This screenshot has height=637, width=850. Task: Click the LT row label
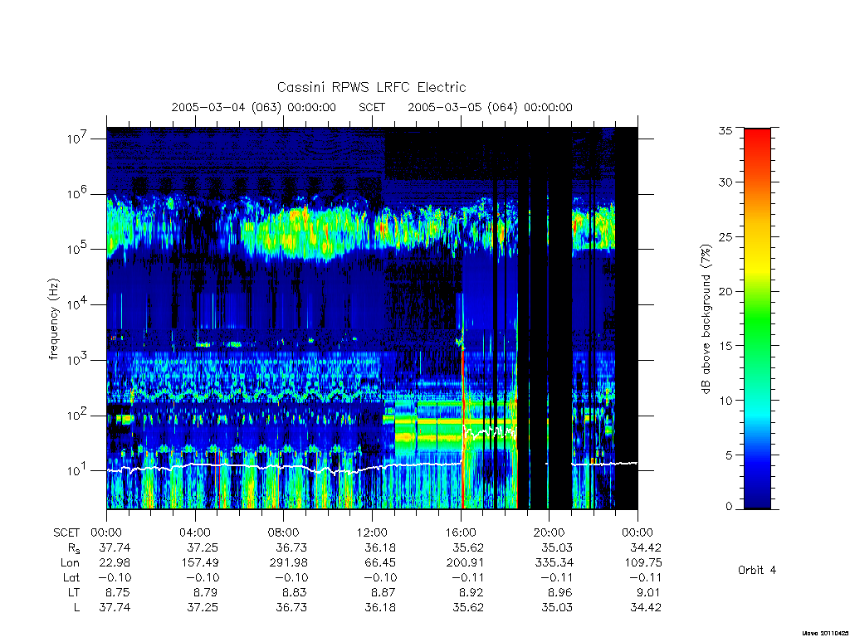click(x=74, y=592)
